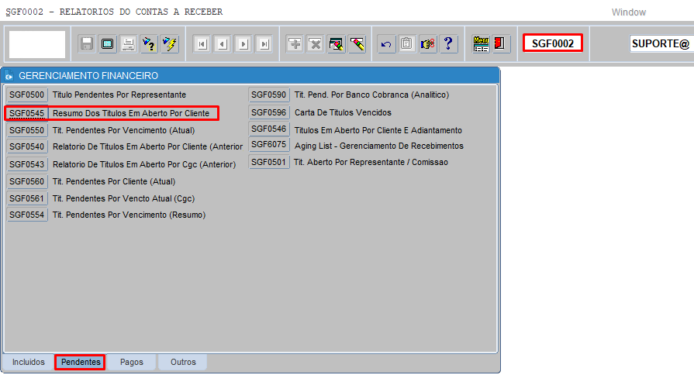694x375 pixels.
Task: Click the SGF0546 button
Action: (268, 129)
